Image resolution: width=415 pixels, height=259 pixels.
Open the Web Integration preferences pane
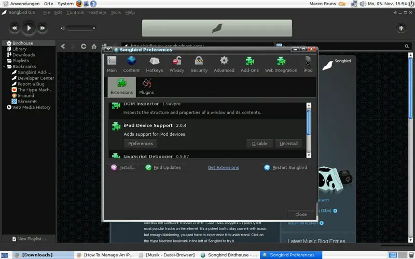(281, 64)
